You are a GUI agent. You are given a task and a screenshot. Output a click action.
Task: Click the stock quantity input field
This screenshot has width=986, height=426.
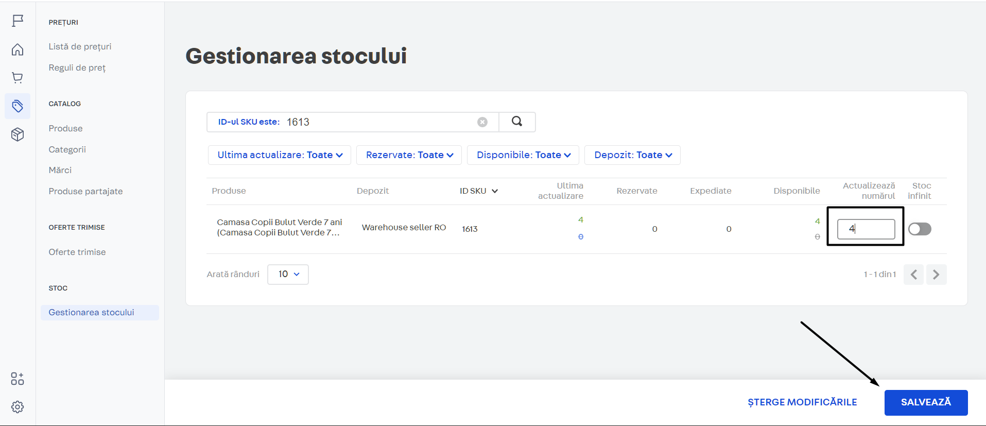866,229
